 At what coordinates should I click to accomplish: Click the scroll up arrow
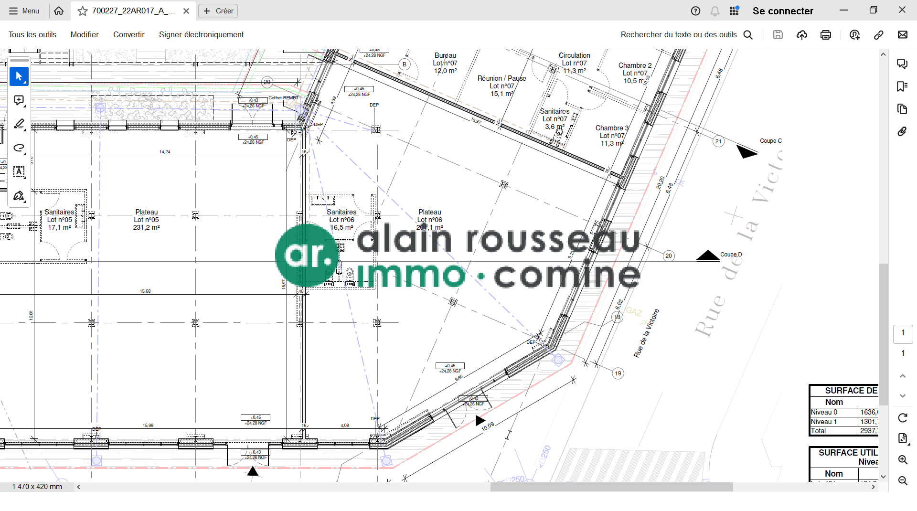coord(884,54)
